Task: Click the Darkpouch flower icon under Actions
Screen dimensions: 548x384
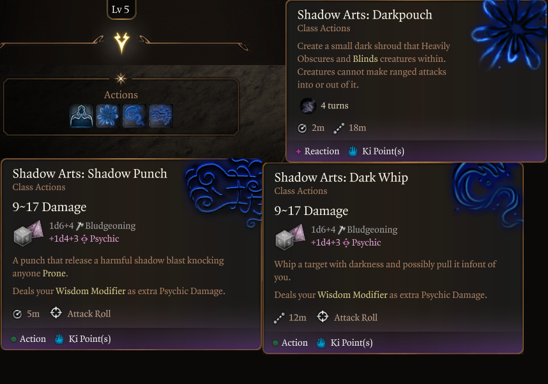Action: click(108, 116)
